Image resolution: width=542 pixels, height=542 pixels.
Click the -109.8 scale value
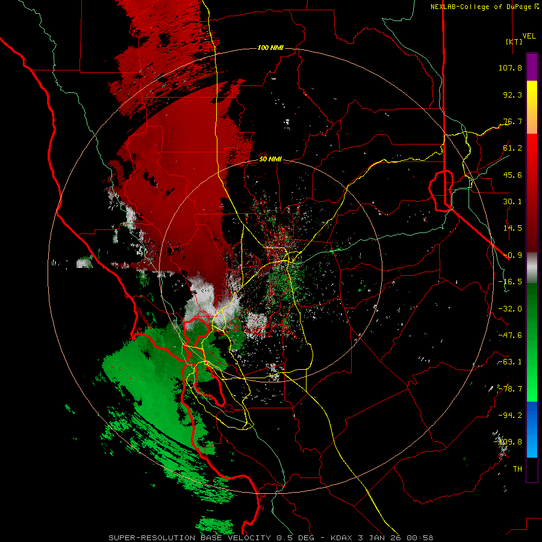tap(508, 442)
